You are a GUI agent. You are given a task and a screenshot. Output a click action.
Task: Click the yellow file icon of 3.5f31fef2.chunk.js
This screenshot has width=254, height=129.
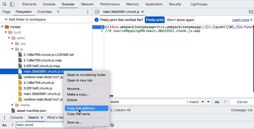[x=20, y=88]
